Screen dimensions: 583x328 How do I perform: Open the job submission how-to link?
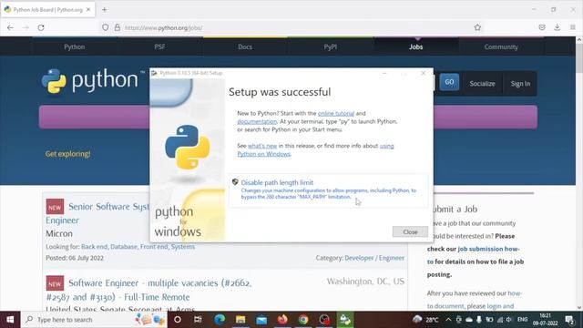coord(488,249)
